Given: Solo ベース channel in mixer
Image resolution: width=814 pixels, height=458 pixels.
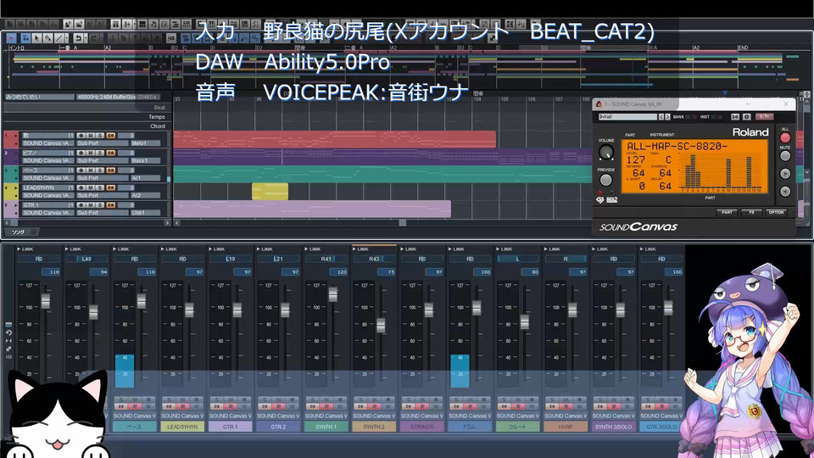Looking at the screenshot, I should click(121, 399).
